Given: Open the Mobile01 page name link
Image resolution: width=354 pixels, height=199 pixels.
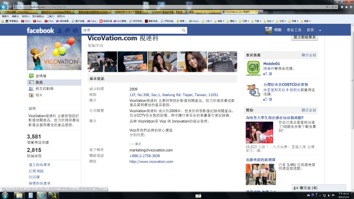Looking at the screenshot, I should click(272, 64).
